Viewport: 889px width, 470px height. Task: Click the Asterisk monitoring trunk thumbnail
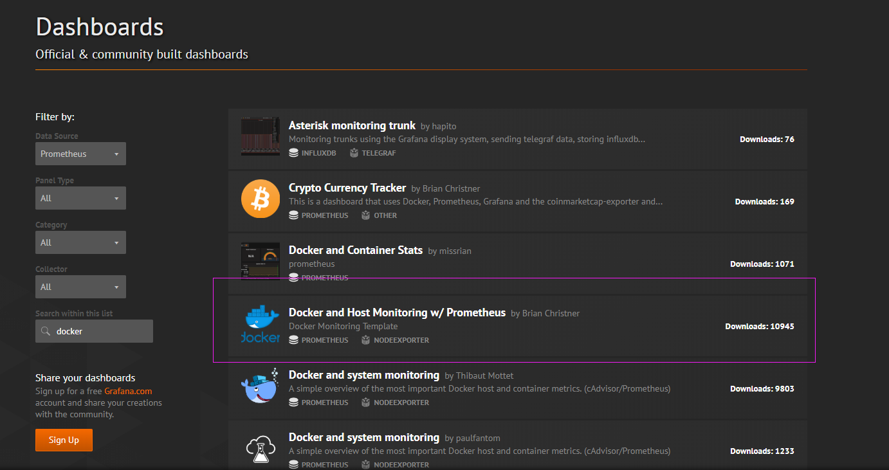click(x=261, y=136)
